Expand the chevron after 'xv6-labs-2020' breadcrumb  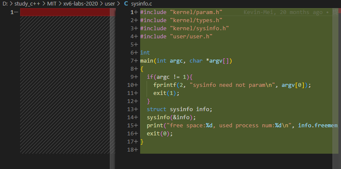(x=101, y=4)
